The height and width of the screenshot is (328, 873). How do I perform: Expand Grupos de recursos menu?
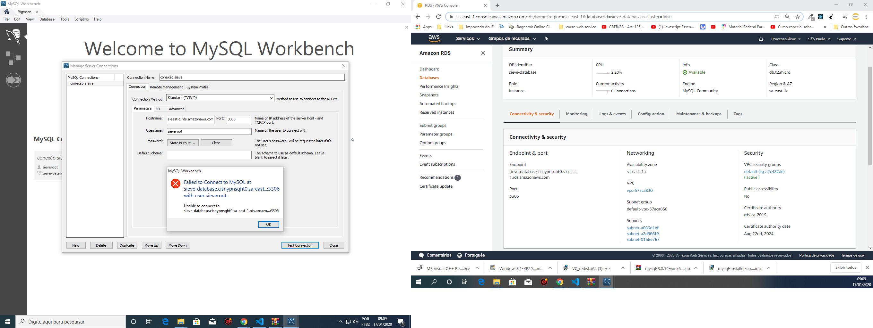pos(512,38)
